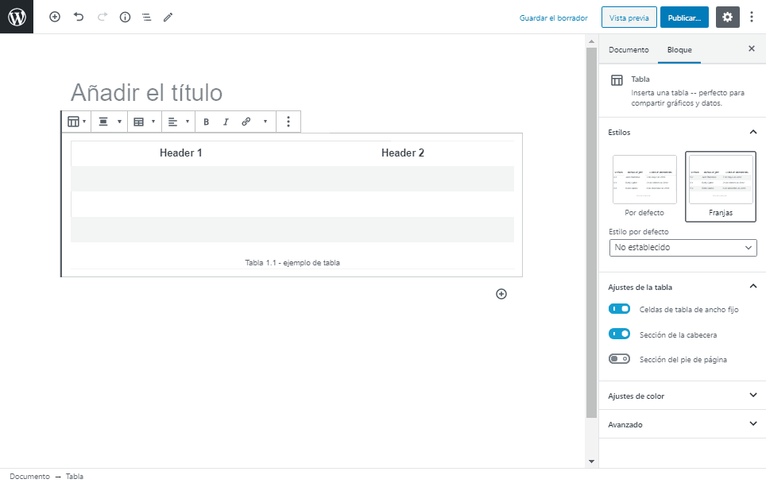Viewport: 766px width, 483px height.
Task: Add block below table plus icon
Action: tap(501, 294)
